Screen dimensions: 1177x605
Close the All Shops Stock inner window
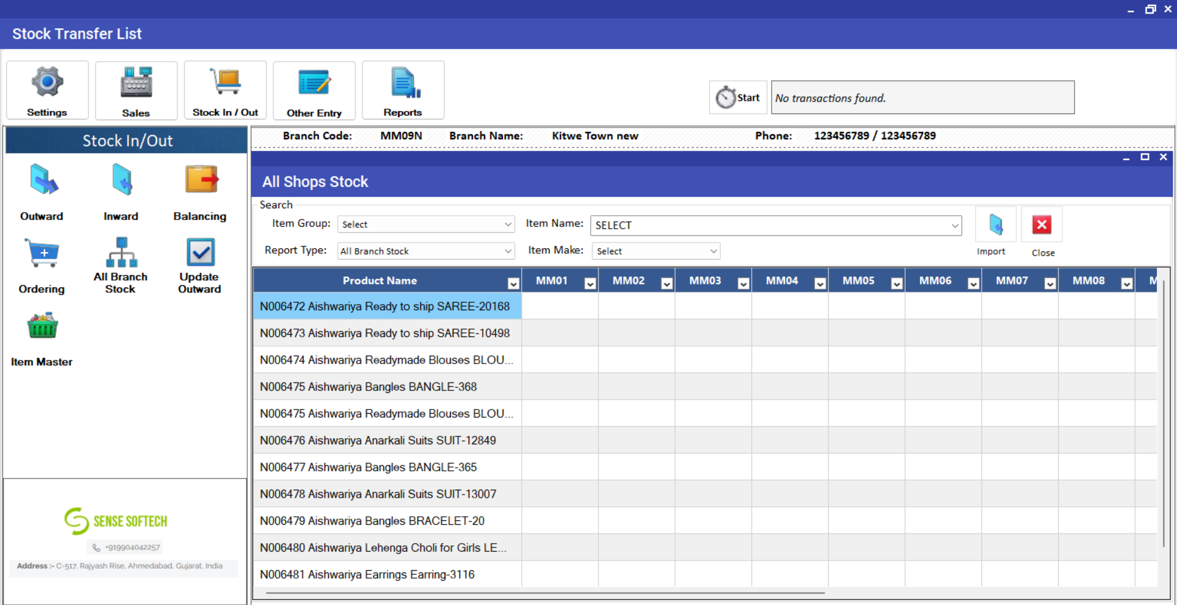point(1163,157)
